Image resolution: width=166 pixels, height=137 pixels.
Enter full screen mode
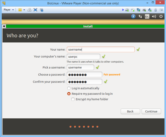(x=35, y=10)
